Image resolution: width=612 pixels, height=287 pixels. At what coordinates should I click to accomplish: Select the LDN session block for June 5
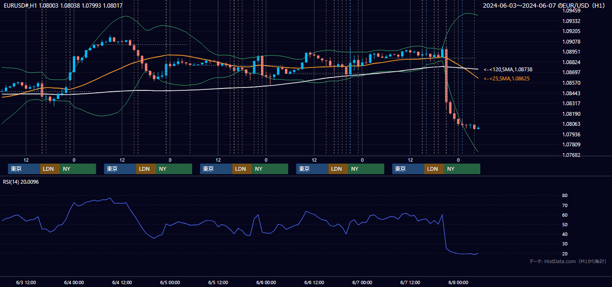tap(242, 169)
